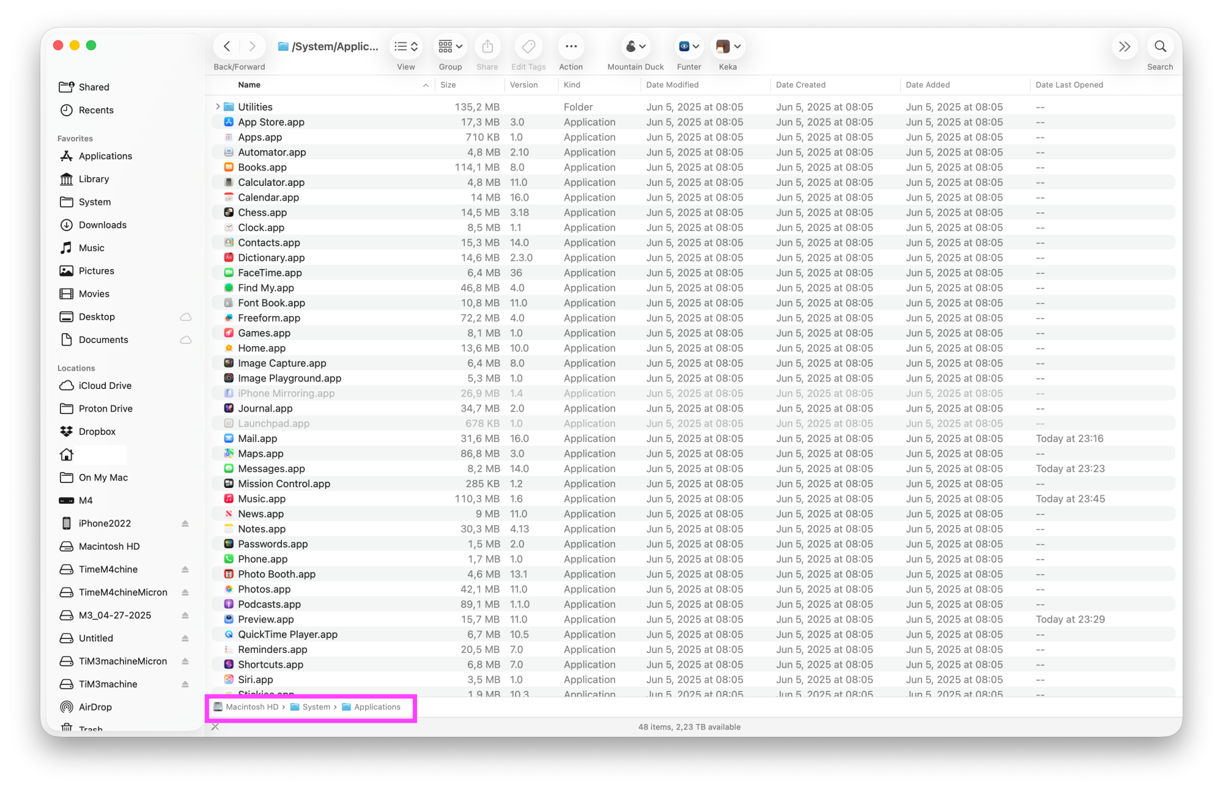Select the Photo Booth.app row
This screenshot has width=1223, height=790.
pyautogui.click(x=276, y=574)
